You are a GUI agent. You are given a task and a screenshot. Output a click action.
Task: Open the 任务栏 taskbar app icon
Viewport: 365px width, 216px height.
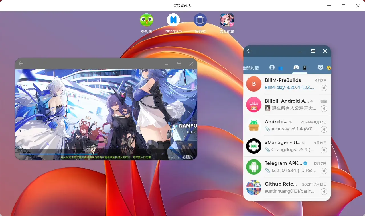[200, 20]
